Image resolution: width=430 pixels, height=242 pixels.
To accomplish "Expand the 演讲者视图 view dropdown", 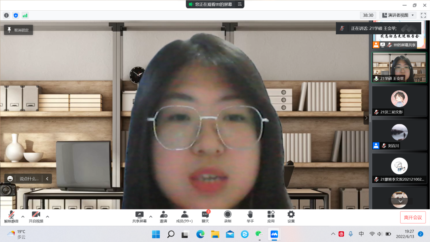I will 398,16.
